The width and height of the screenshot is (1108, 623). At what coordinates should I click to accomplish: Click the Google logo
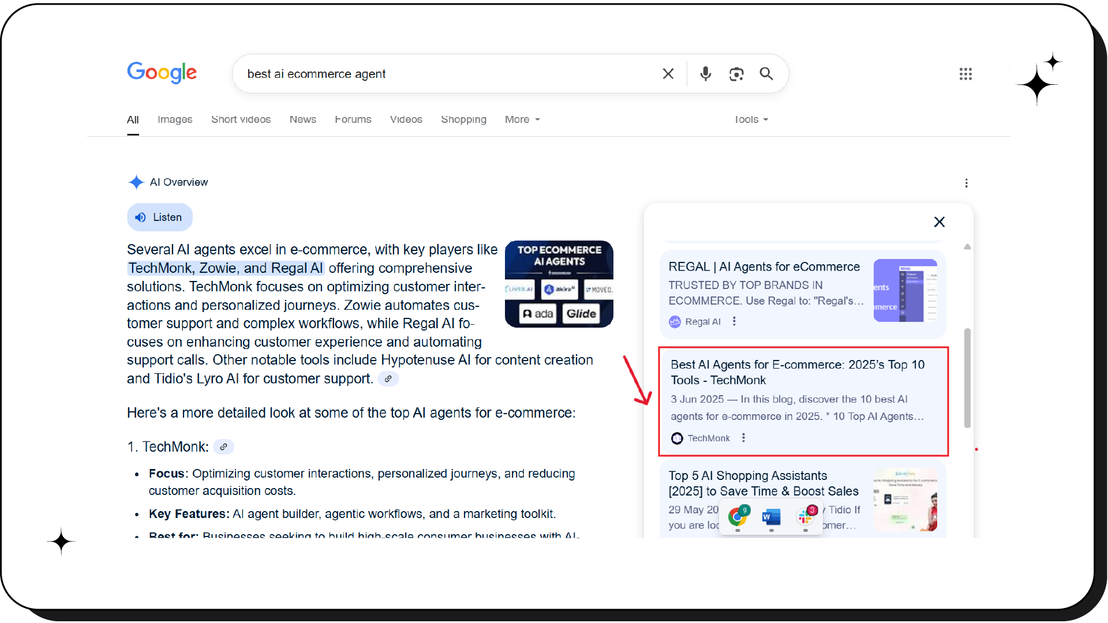click(162, 73)
